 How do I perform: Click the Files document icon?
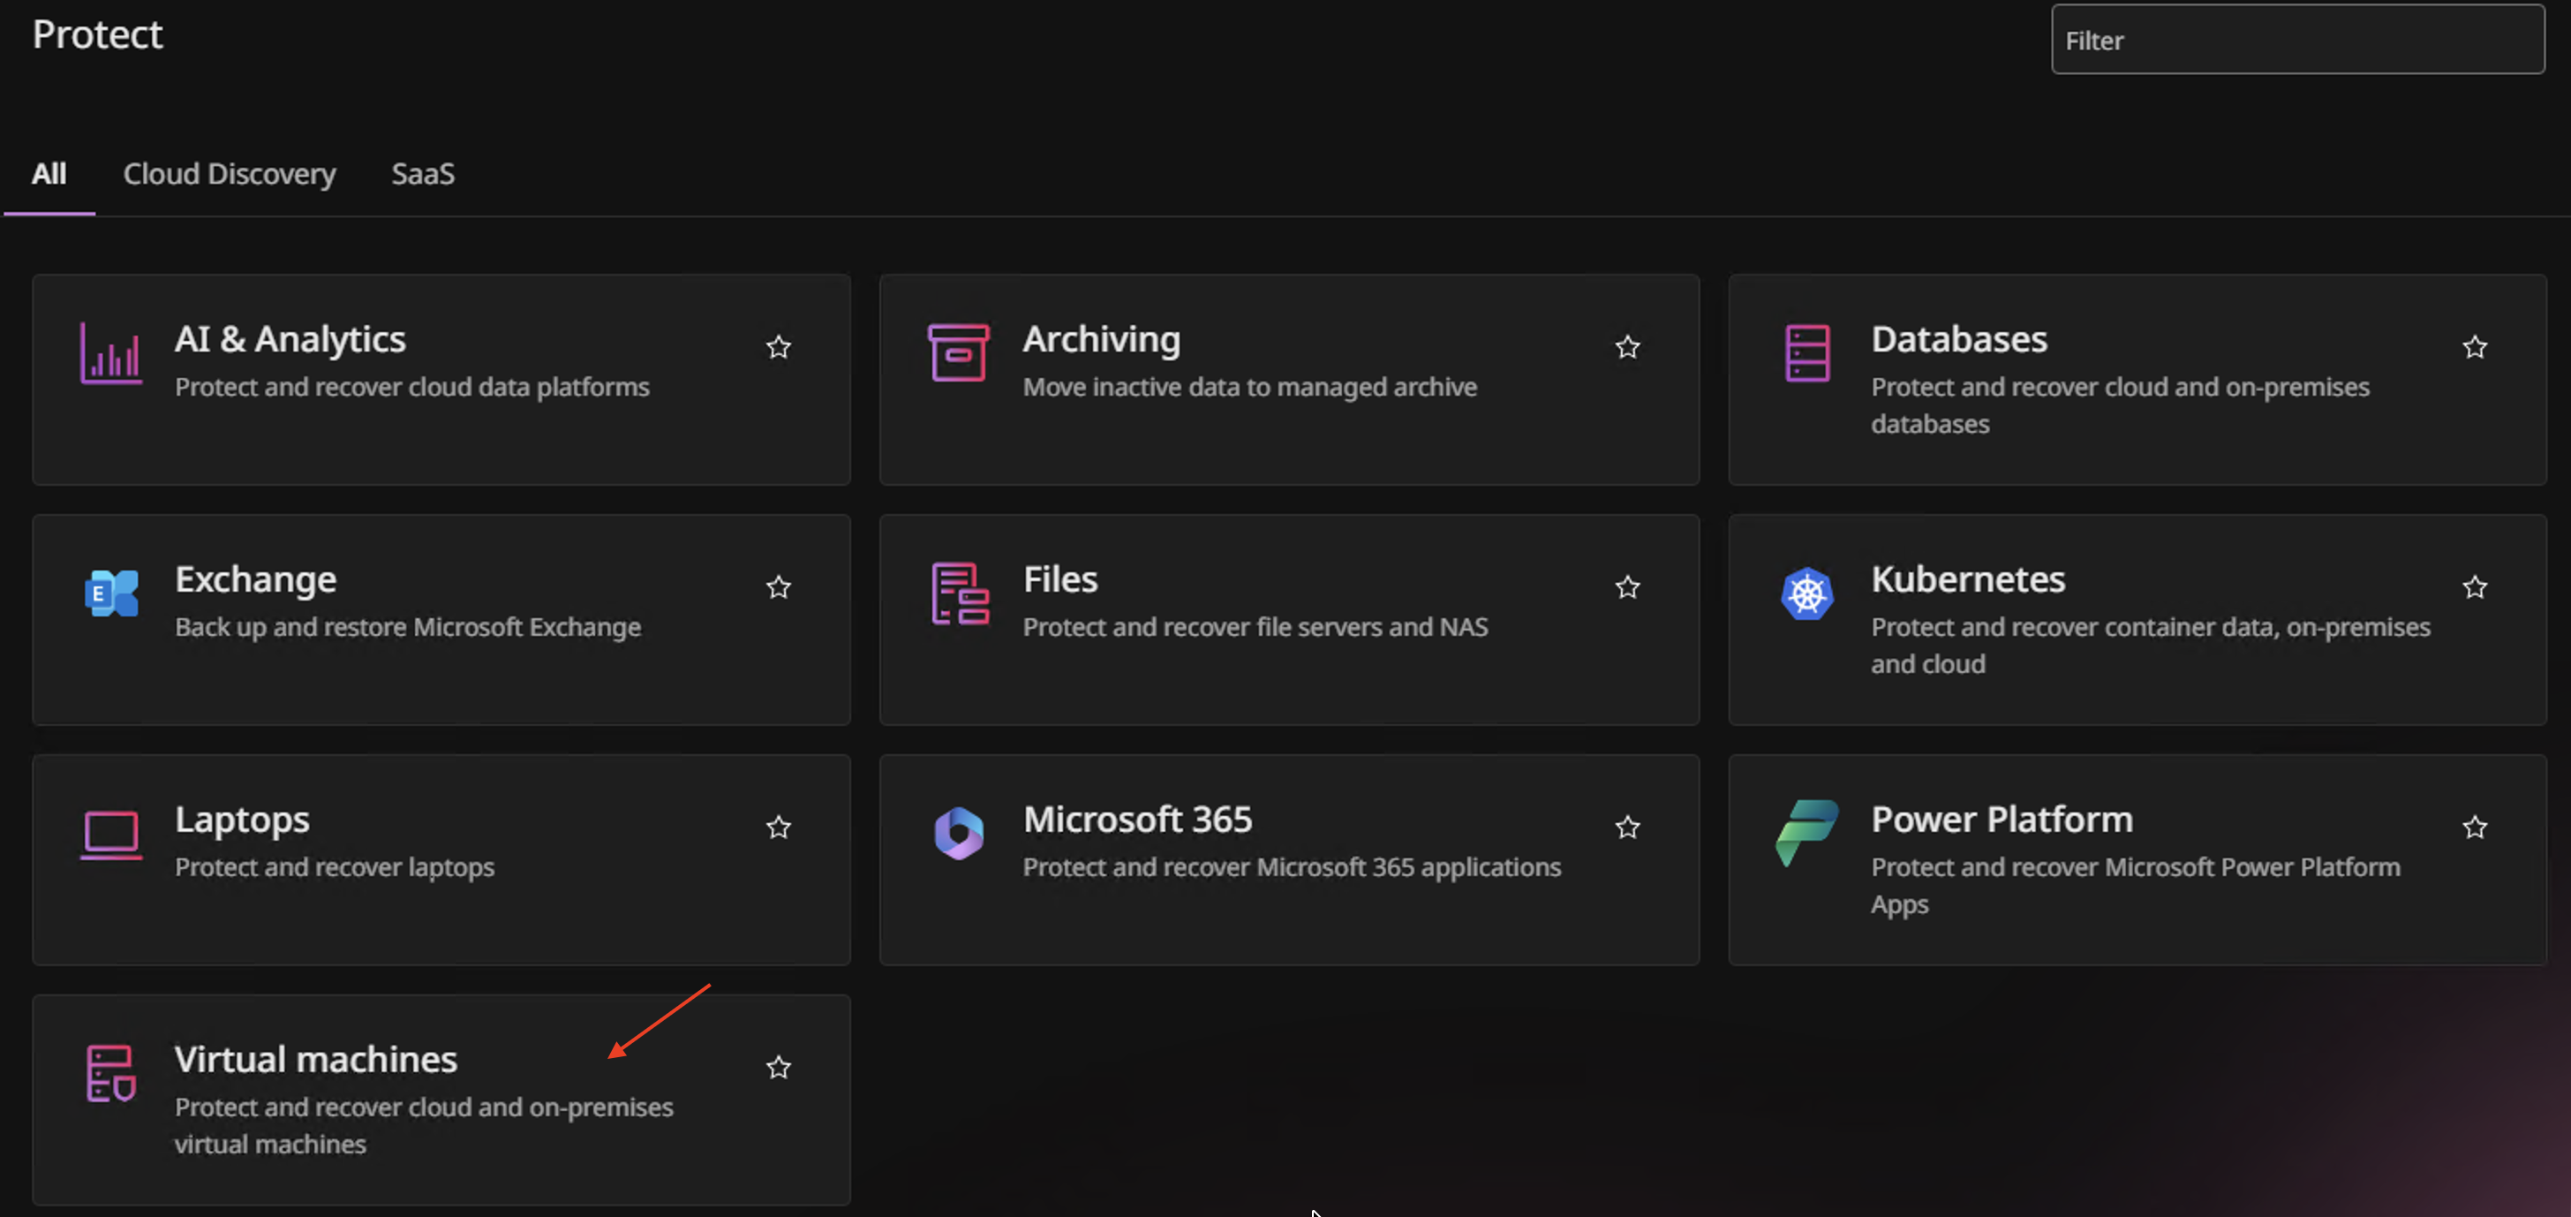click(959, 594)
